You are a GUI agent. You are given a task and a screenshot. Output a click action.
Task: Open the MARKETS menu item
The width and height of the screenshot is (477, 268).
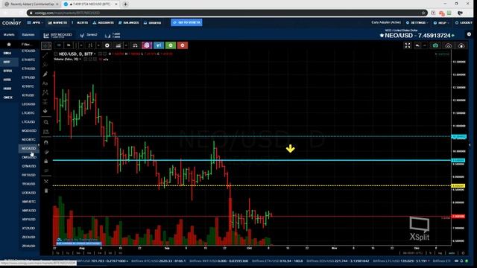click(58, 23)
